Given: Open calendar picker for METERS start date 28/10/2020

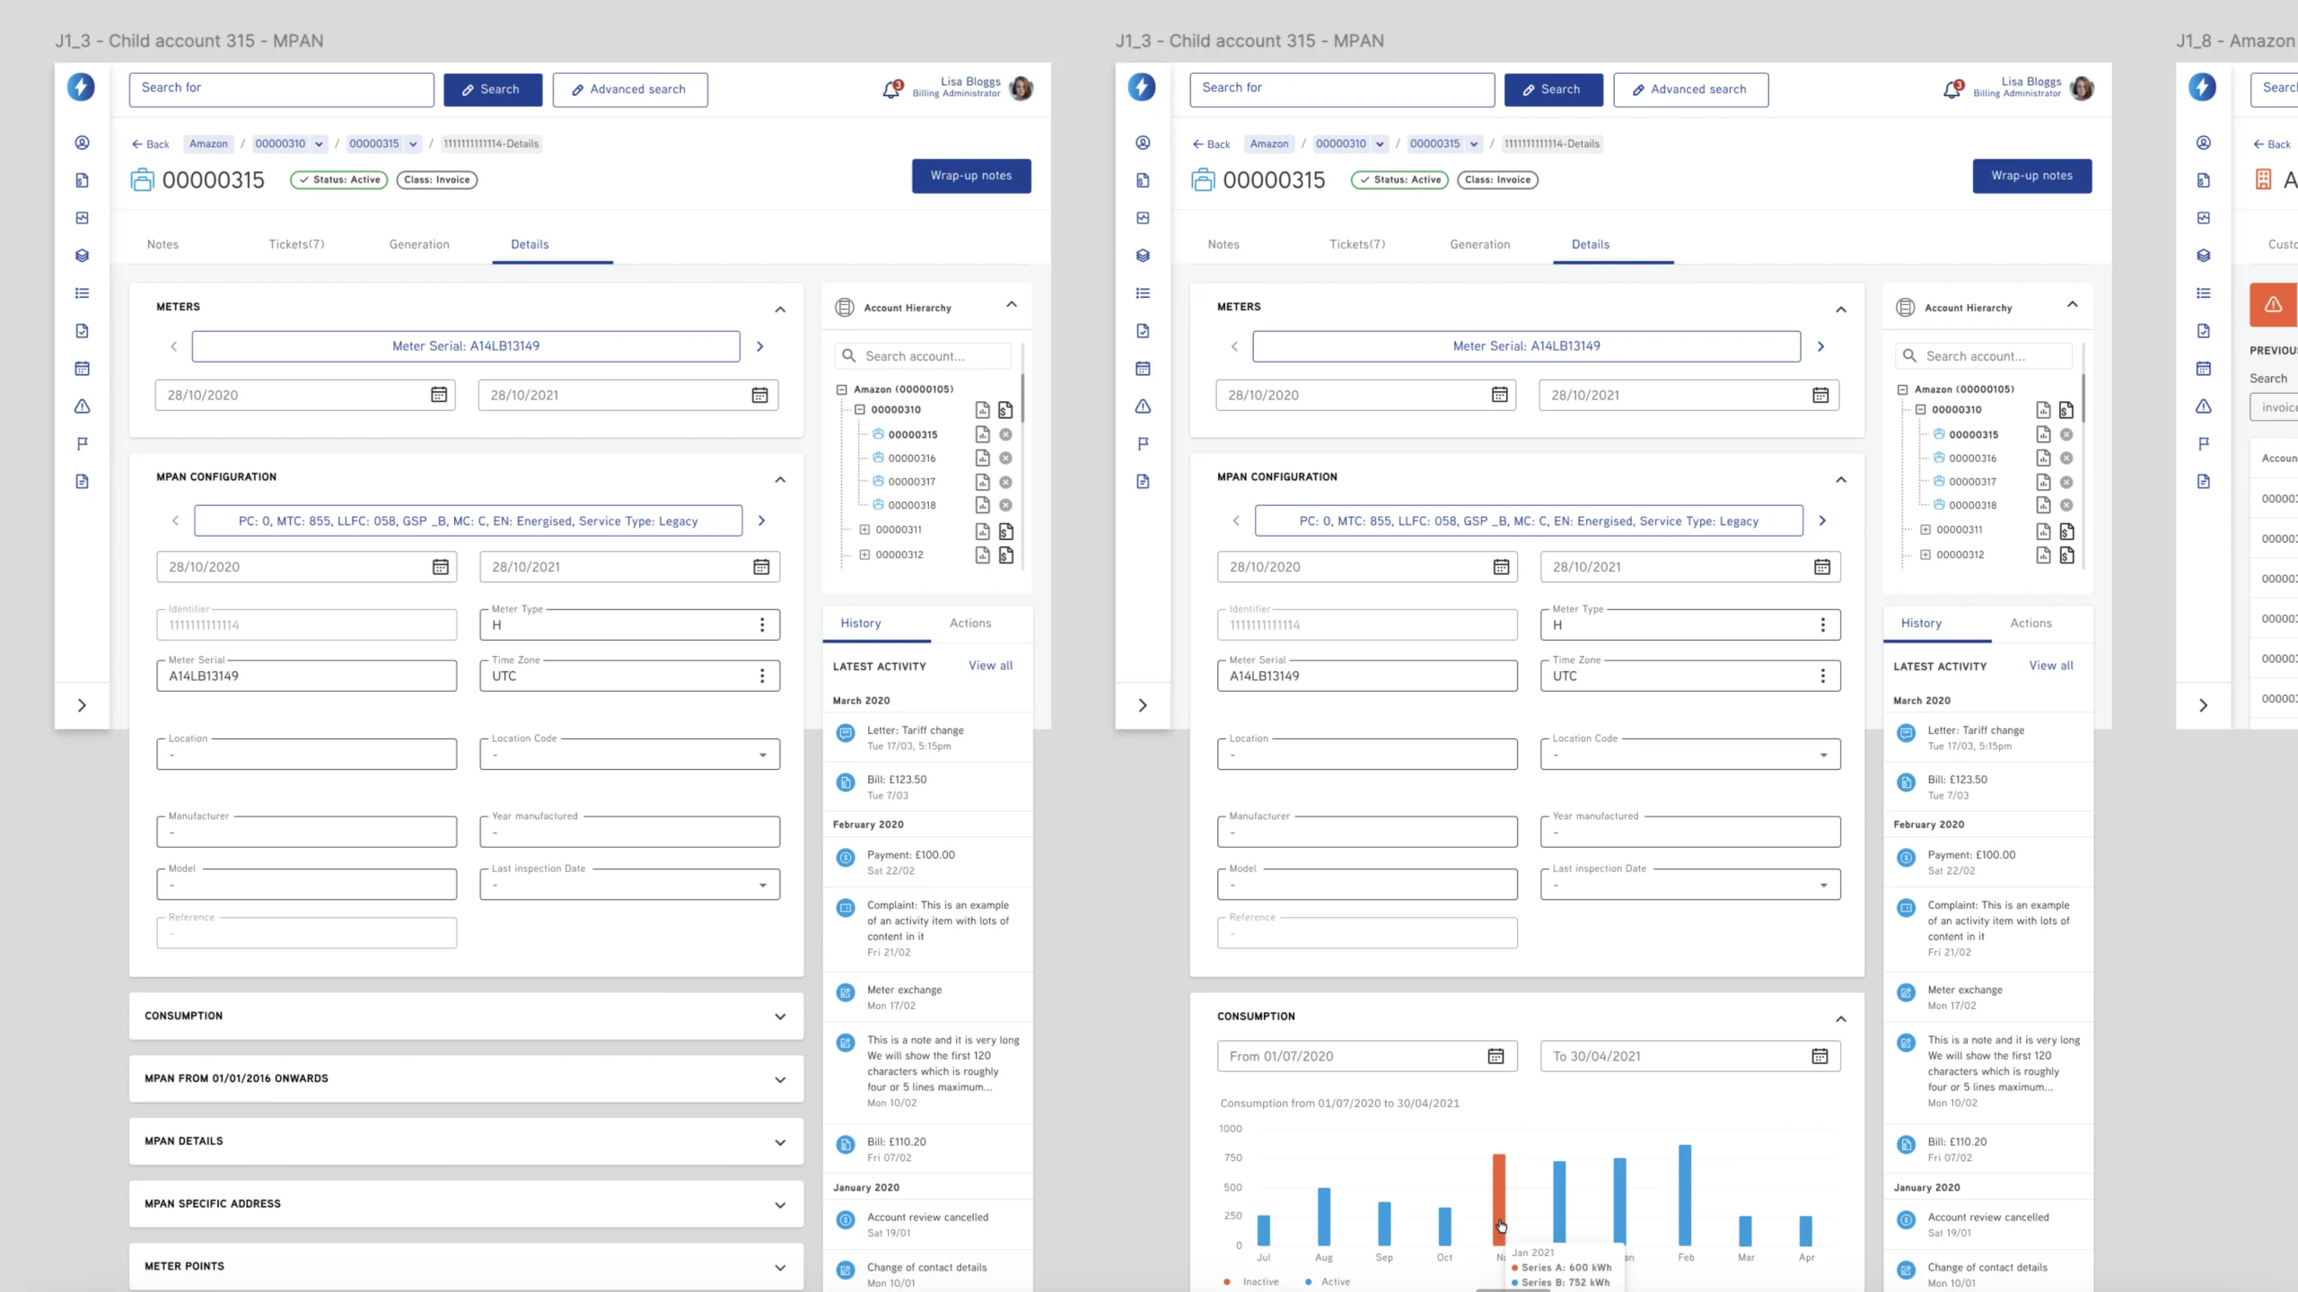Looking at the screenshot, I should 439,395.
